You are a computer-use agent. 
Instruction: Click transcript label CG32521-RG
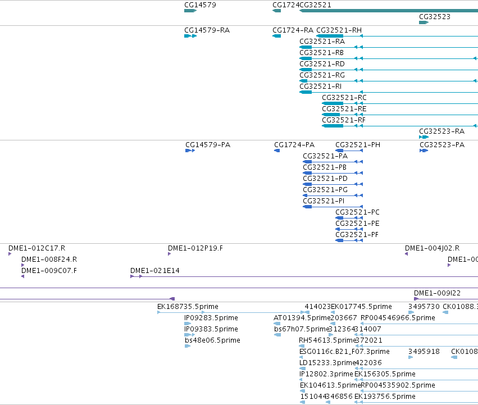[322, 75]
